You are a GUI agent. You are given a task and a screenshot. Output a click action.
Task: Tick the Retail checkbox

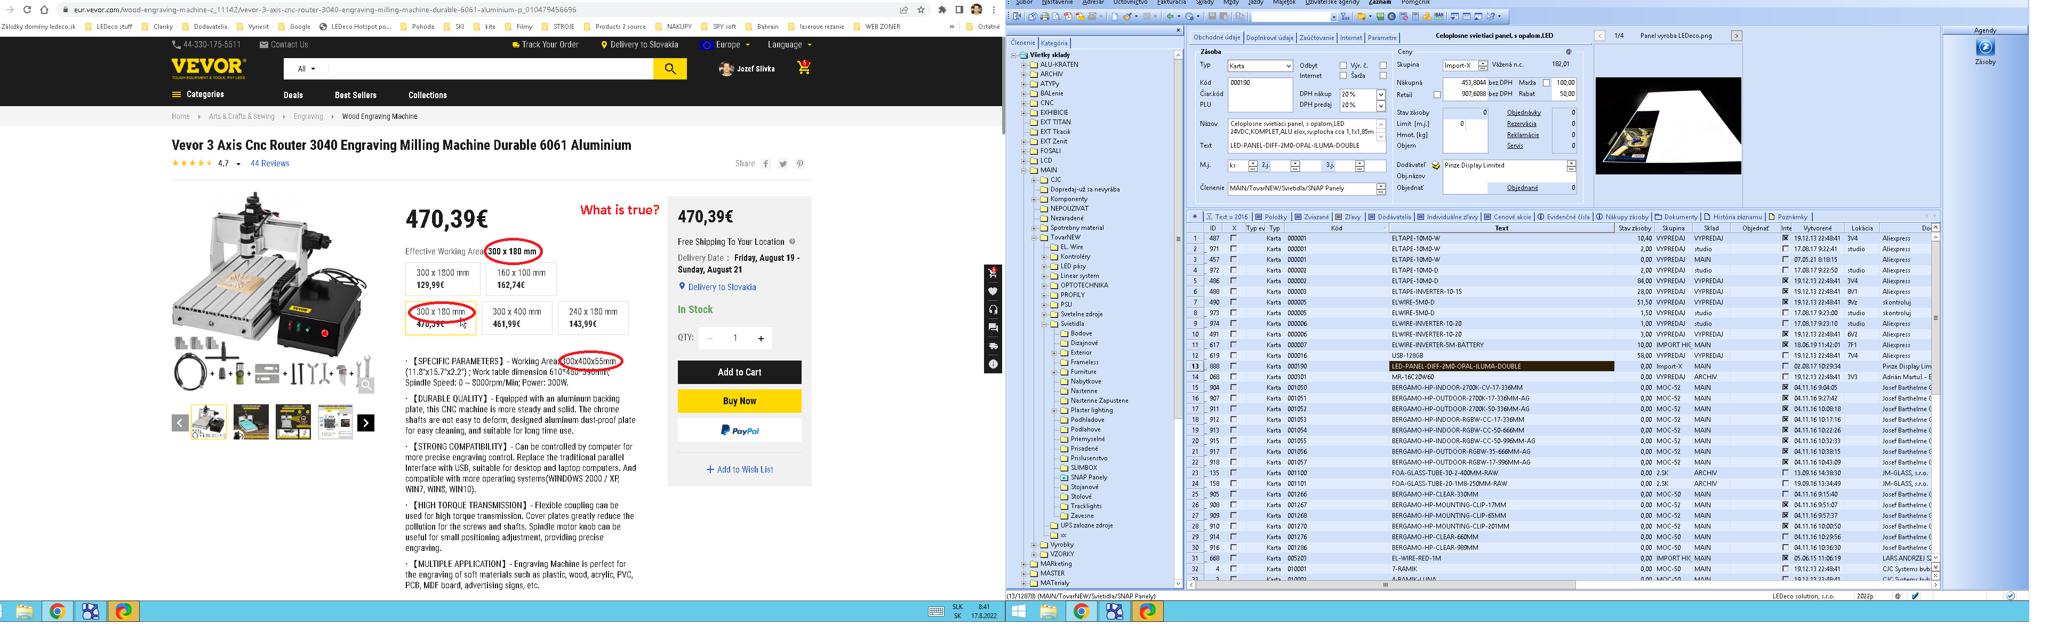pos(1437,95)
